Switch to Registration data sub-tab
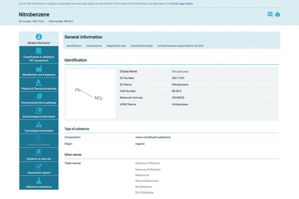Viewport: 299px width, 199px height. pos(116,46)
